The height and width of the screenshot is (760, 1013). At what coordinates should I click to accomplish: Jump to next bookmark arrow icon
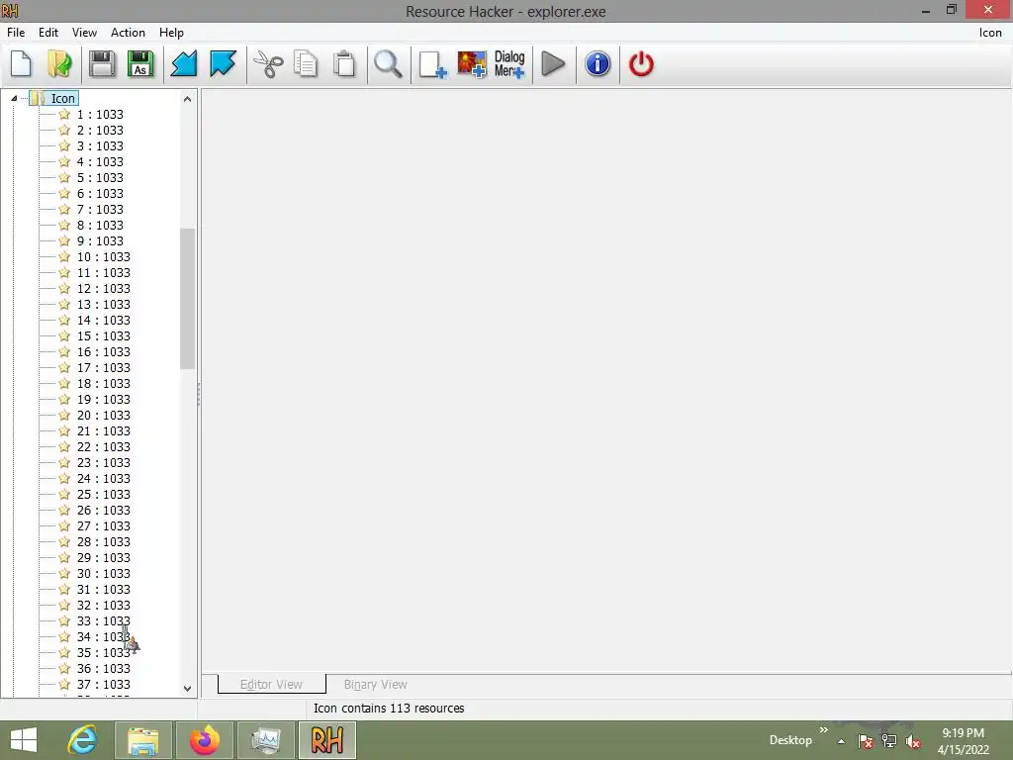click(223, 64)
